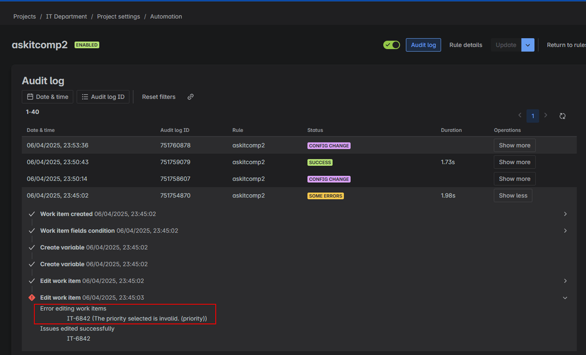Click the 1.98s duration value
Image resolution: width=586 pixels, height=355 pixels.
pyautogui.click(x=448, y=196)
